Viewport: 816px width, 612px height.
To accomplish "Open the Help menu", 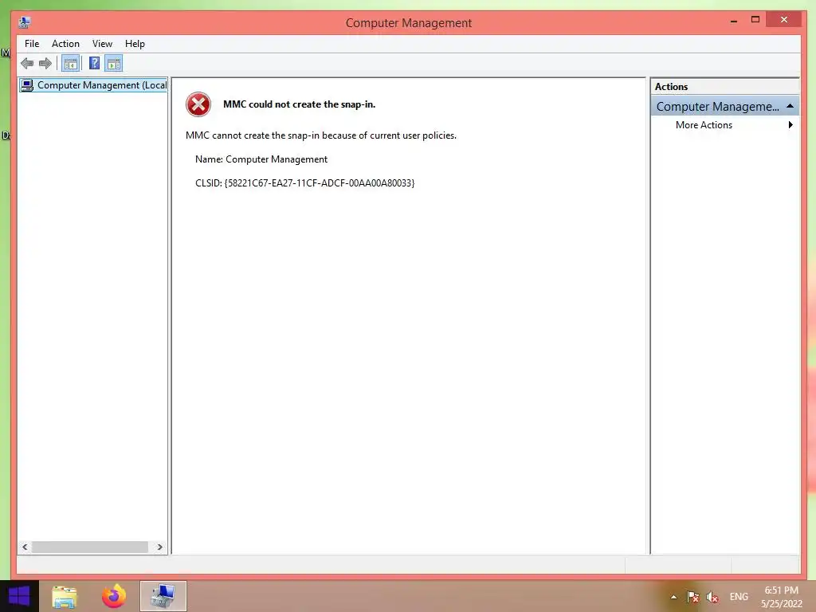I will (135, 44).
